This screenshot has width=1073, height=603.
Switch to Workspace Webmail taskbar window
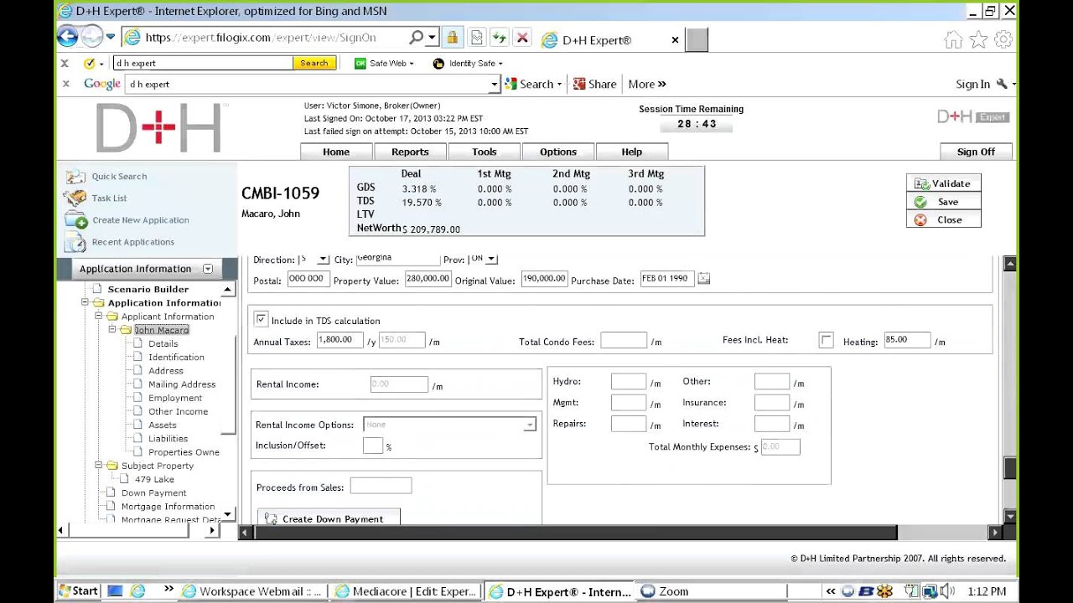coord(251,591)
